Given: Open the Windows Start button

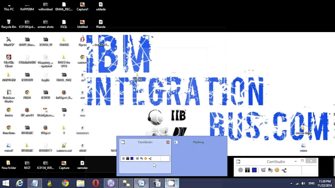Looking at the screenshot, I should [6, 183].
